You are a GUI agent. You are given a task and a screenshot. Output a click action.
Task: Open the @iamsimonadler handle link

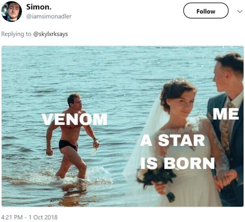(x=49, y=16)
